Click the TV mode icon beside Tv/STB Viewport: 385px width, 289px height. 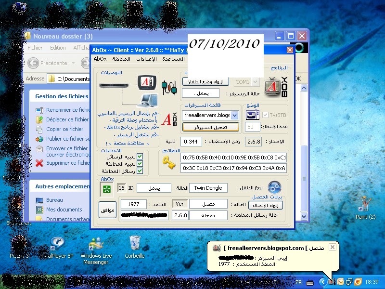252,115
